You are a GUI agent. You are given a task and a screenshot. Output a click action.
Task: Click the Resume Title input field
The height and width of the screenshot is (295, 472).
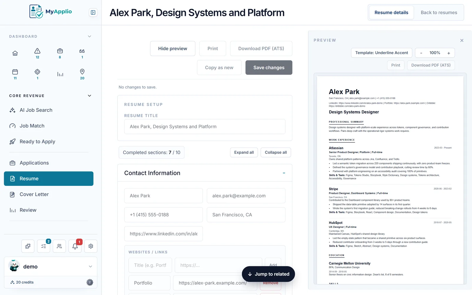tap(205, 127)
